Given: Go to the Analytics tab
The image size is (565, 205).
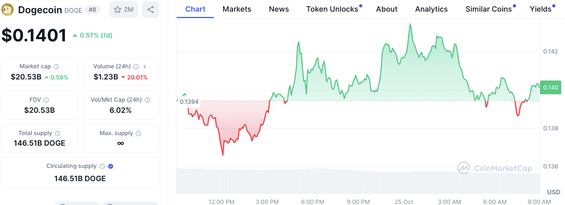Looking at the screenshot, I should pos(431,9).
